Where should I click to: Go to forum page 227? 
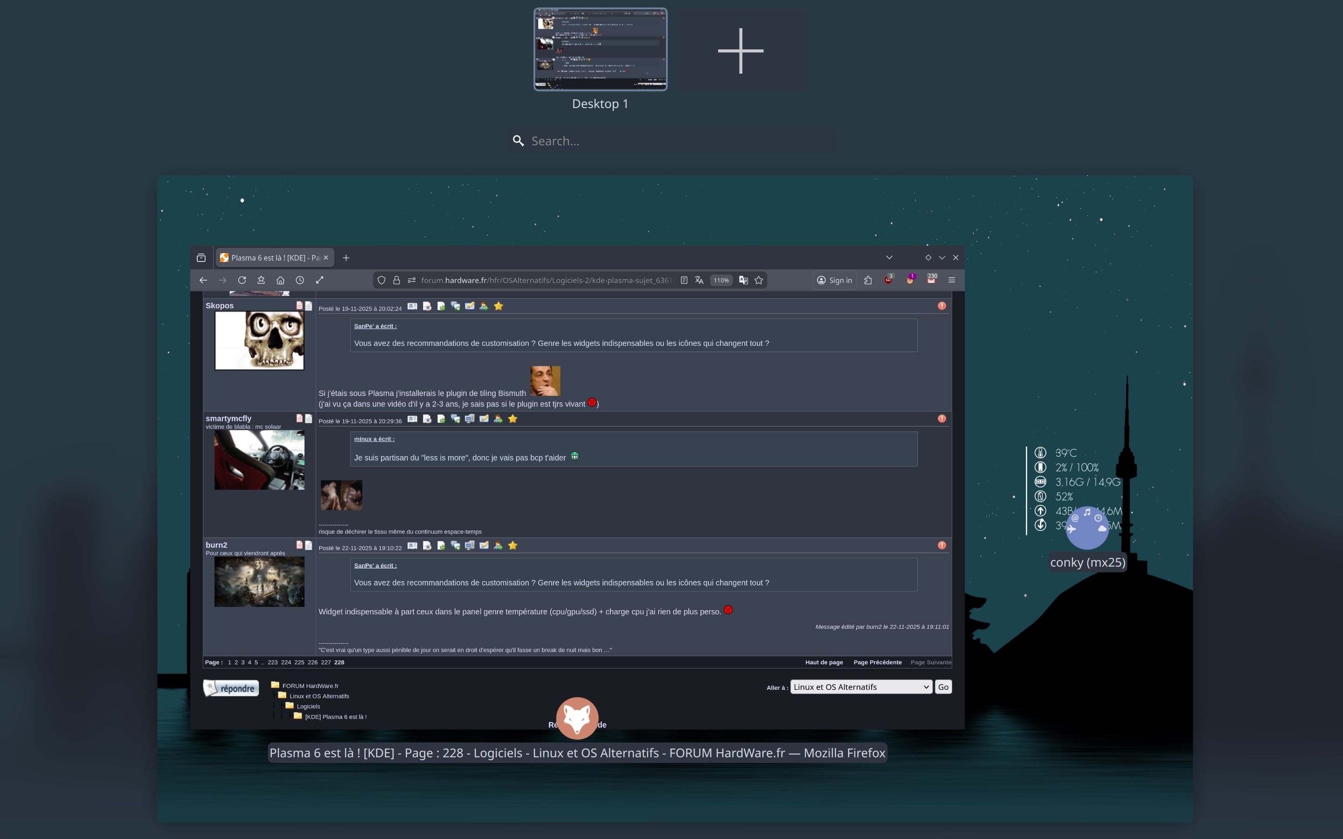coord(326,662)
